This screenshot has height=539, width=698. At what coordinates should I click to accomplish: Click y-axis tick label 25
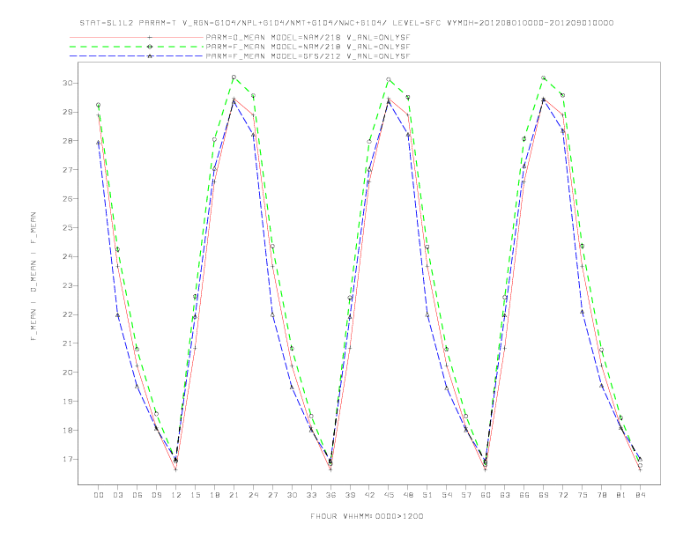[x=68, y=228]
